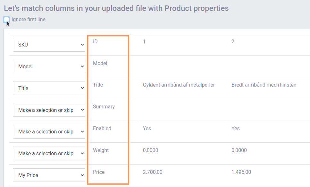Toggle the Ignore first line checkbox
Screen dimensions: 310x187
(x=6, y=20)
